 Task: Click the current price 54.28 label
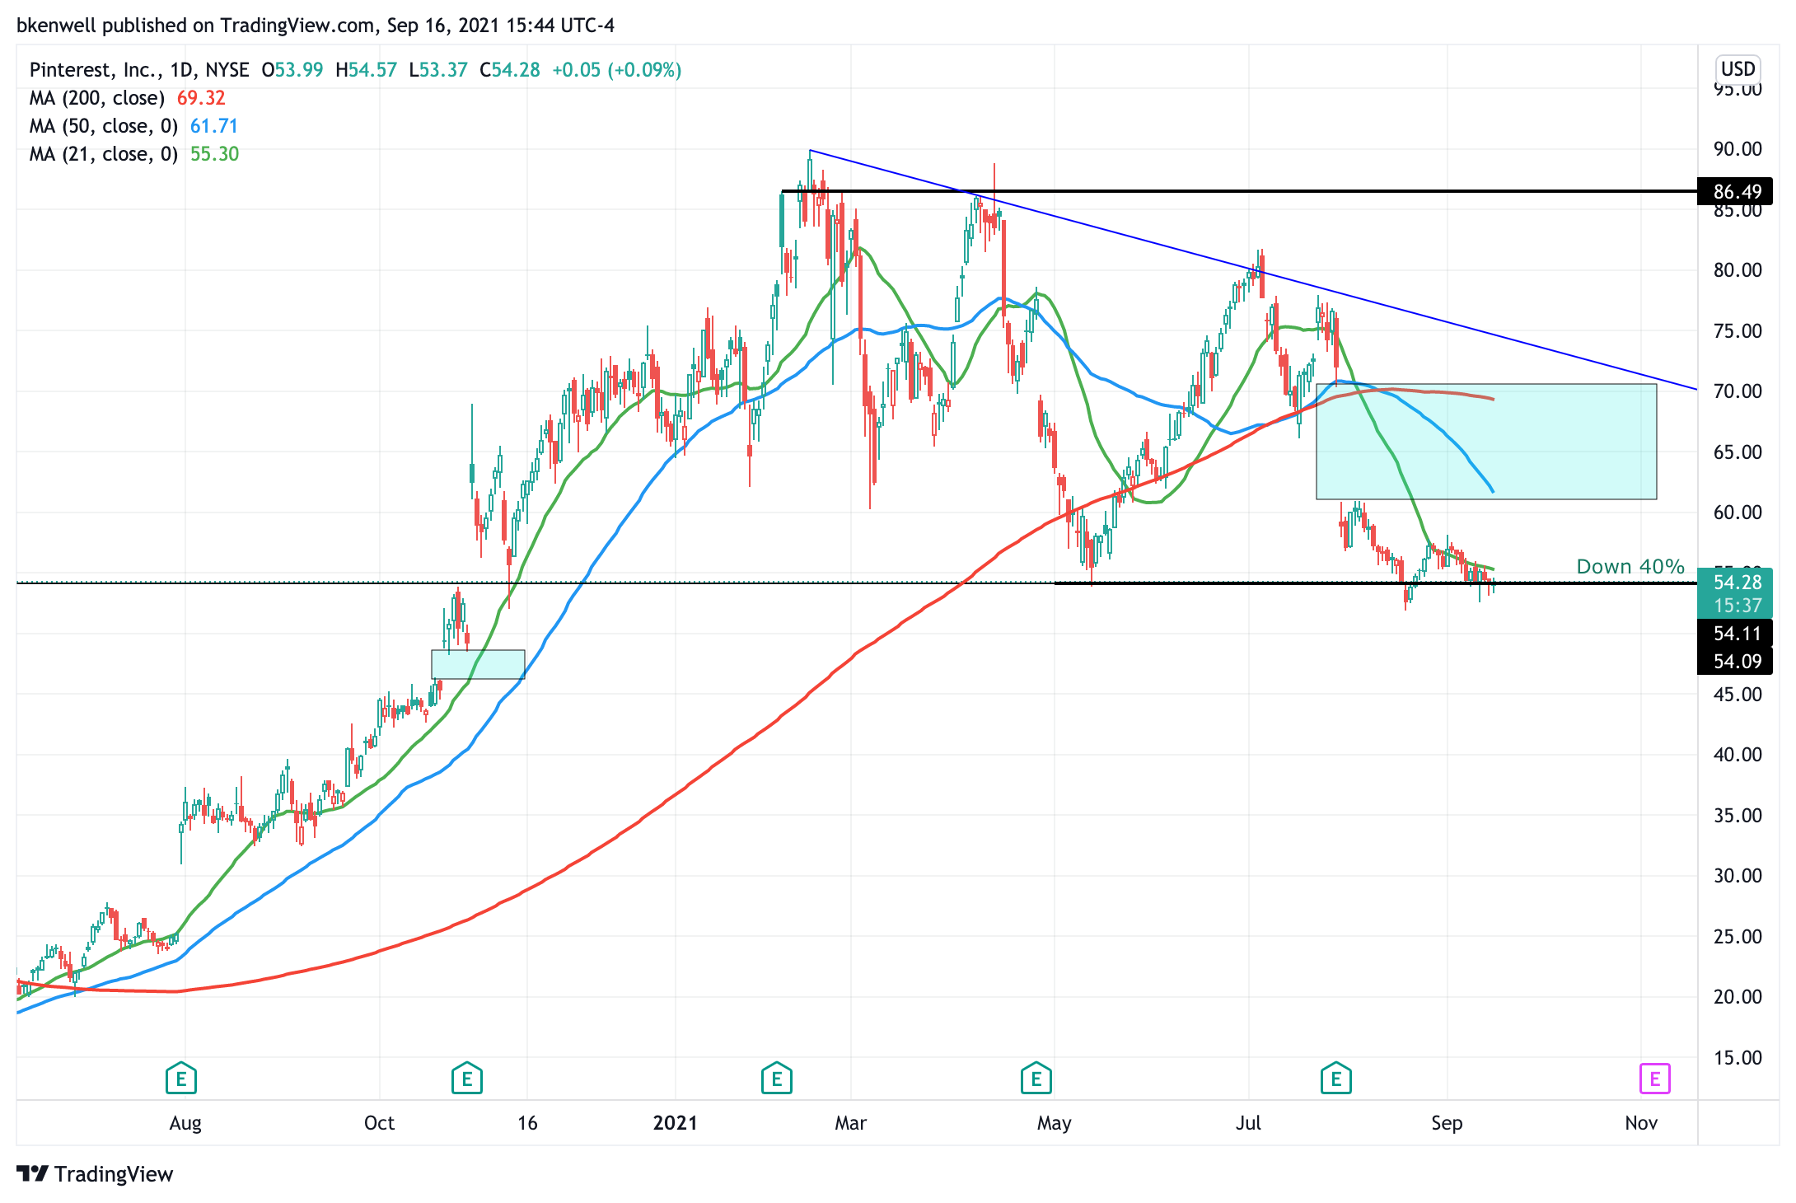point(1736,583)
